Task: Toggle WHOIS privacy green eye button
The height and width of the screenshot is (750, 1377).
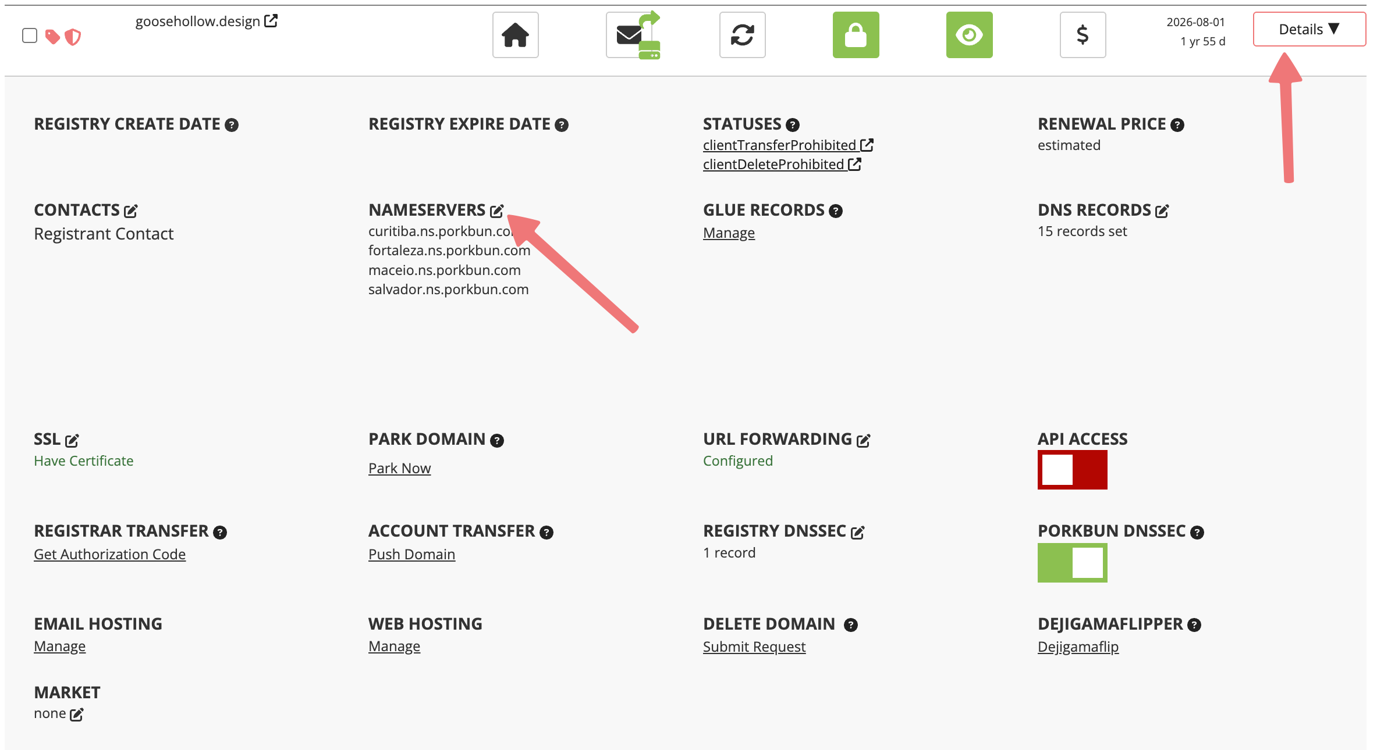Action: 969,35
